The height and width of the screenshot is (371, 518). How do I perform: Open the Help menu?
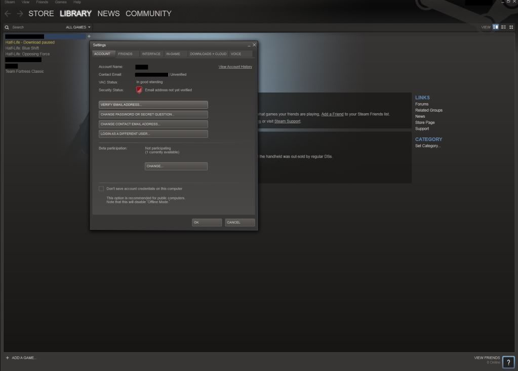click(x=77, y=2)
